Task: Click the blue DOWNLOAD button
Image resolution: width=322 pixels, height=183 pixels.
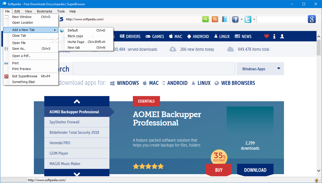Action: 255,170
